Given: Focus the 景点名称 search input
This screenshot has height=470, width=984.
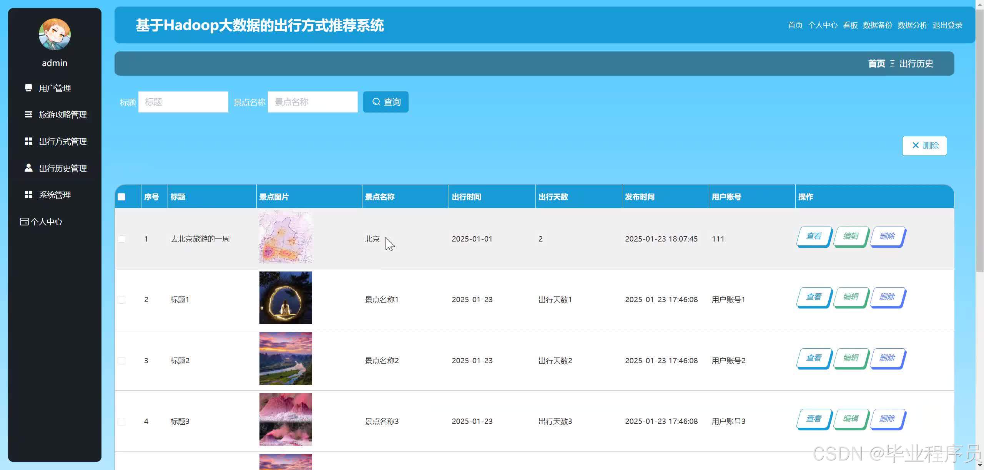Looking at the screenshot, I should pos(313,102).
